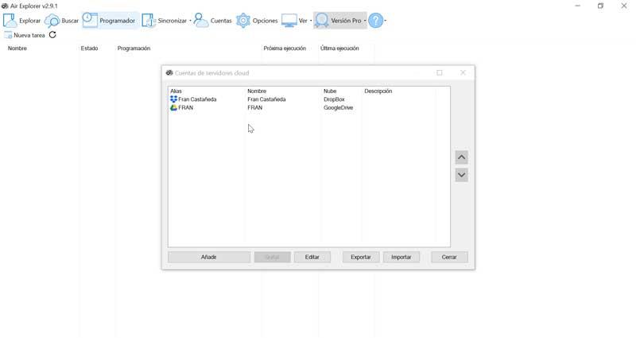Select the FRAN Google Drive alias row
The image size is (636, 338).
click(x=182, y=108)
